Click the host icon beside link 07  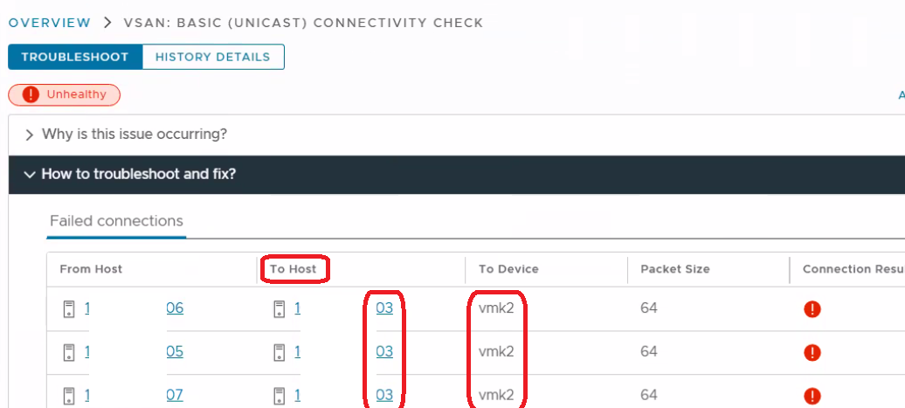pyautogui.click(x=69, y=395)
